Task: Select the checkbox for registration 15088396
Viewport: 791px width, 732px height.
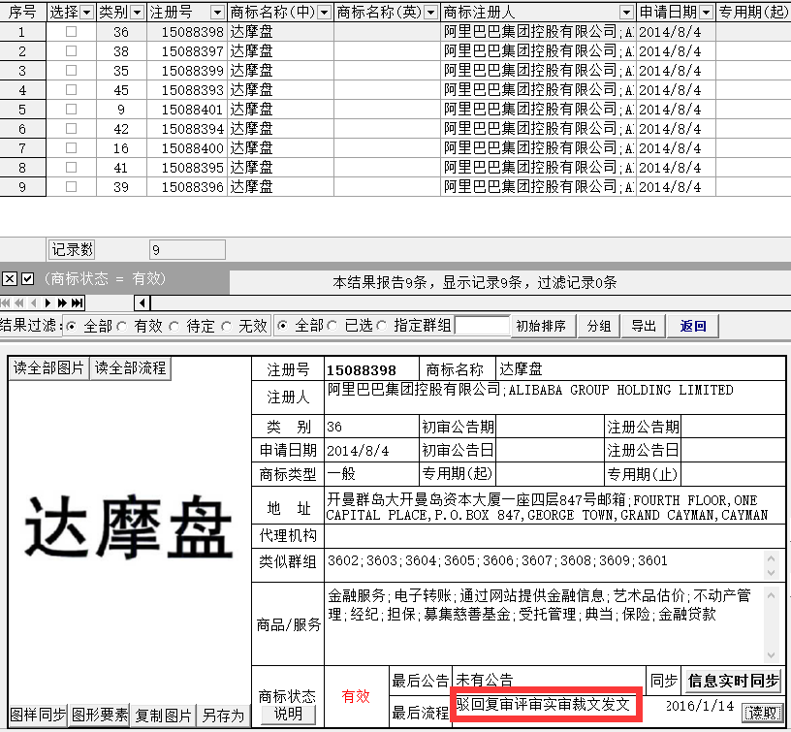Action: [71, 187]
